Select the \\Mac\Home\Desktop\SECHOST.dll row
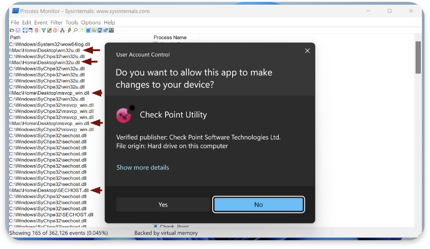 click(49, 190)
